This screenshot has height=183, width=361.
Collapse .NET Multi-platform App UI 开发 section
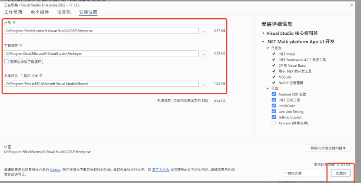[x=263, y=42]
